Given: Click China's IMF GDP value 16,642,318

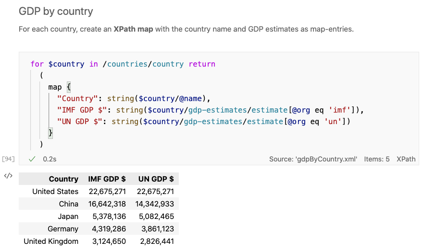Looking at the screenshot, I should pos(107,204).
